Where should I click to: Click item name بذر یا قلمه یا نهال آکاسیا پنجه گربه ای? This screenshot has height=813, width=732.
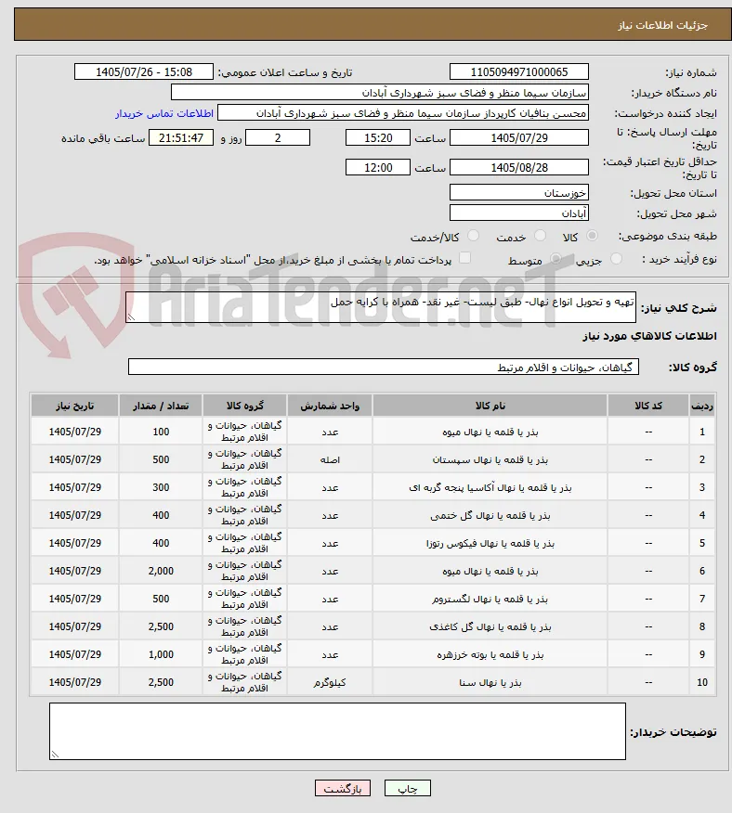[x=490, y=487]
